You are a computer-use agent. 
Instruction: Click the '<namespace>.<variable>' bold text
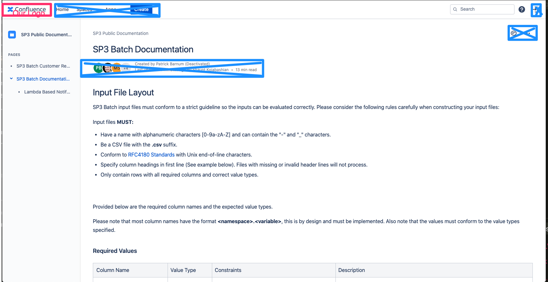(x=249, y=221)
